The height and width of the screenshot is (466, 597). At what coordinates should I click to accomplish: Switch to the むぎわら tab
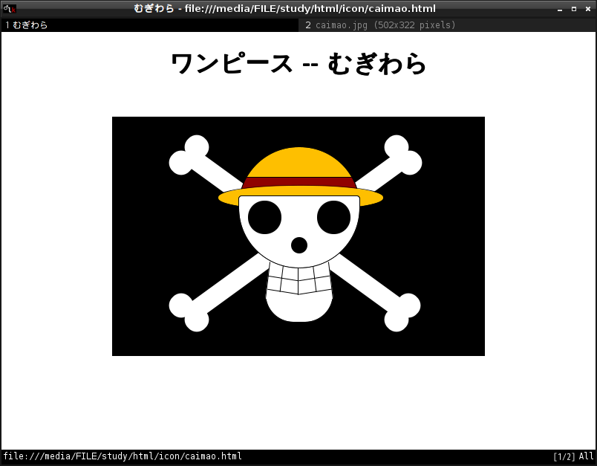150,25
